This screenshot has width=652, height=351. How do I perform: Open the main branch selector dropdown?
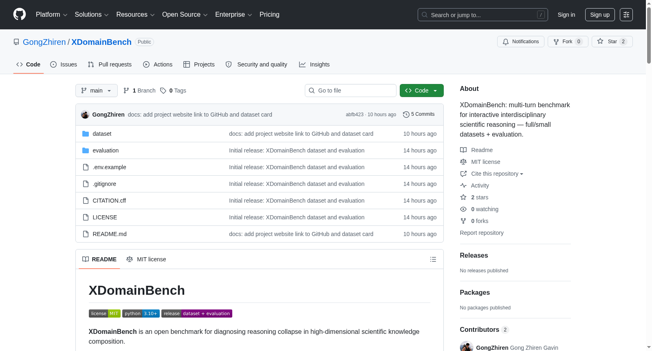tap(97, 91)
